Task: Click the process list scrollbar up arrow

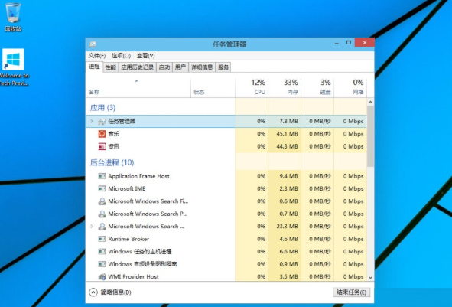Action: (x=370, y=102)
